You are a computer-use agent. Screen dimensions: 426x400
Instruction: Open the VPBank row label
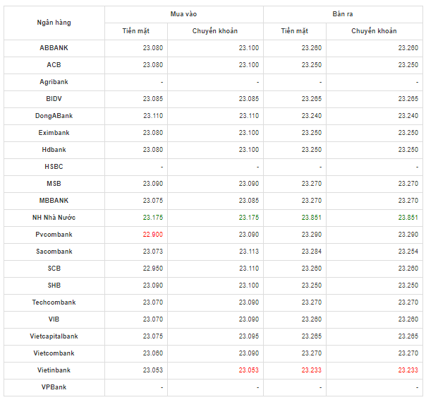(x=54, y=387)
